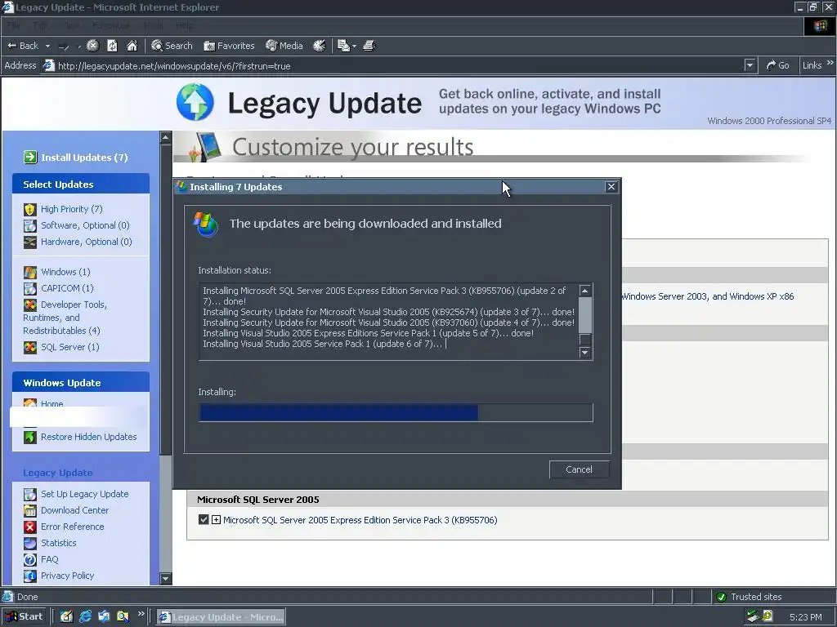Screen dimensions: 837x627
Task: Open the Help menu
Action: click(185, 25)
